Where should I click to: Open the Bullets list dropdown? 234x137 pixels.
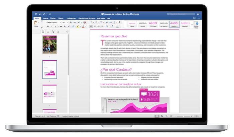[x=93, y=22]
